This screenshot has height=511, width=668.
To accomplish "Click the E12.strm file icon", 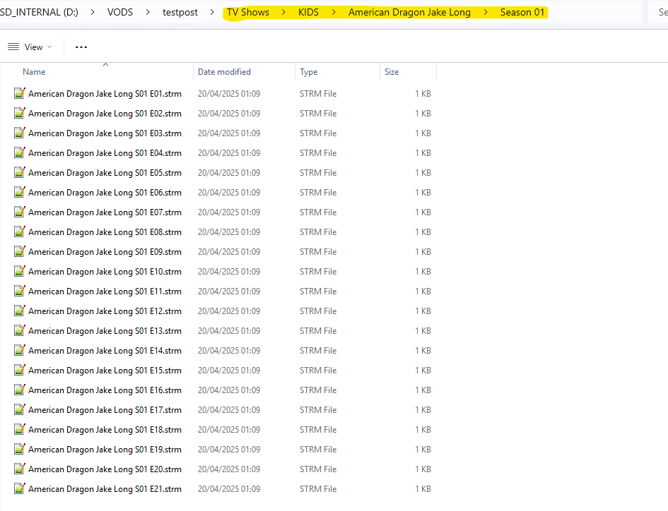I will pyautogui.click(x=19, y=311).
